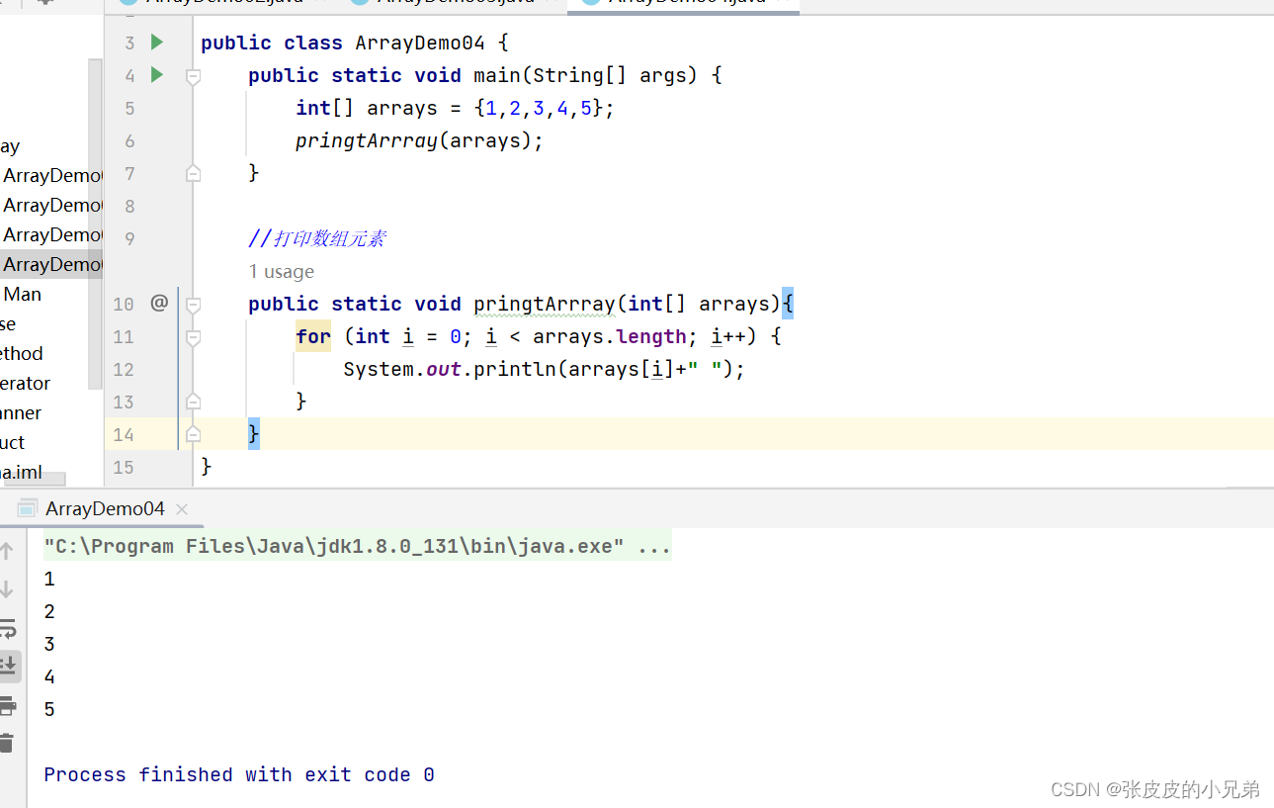Collapse the main method fold at line 4
1274x808 pixels.
point(194,75)
